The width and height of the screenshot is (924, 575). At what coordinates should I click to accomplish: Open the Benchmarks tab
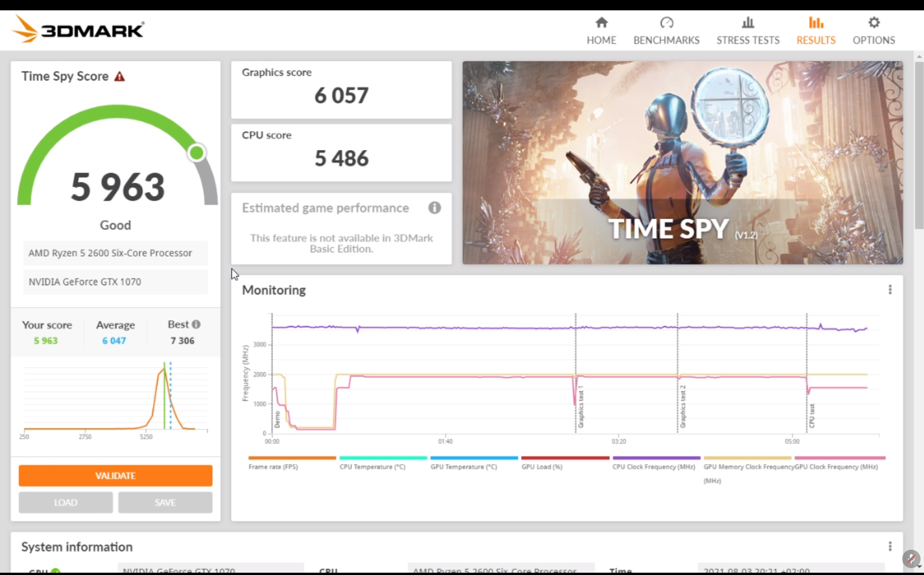coord(666,31)
